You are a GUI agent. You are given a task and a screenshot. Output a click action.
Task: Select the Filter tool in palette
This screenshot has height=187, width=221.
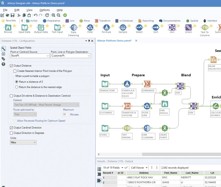[90, 28]
